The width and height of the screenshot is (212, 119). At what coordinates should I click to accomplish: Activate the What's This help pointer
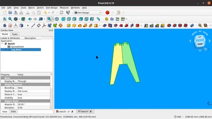click(68, 13)
